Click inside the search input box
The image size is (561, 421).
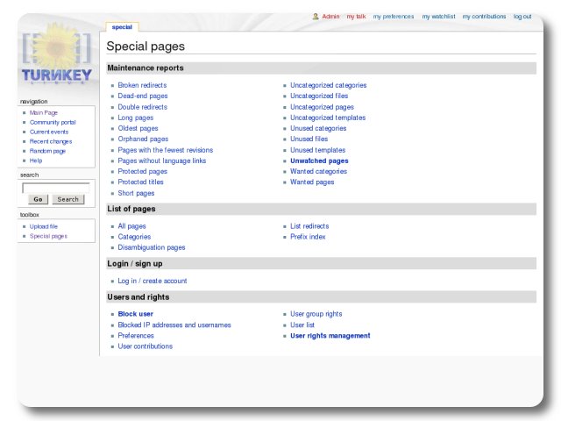pos(55,187)
